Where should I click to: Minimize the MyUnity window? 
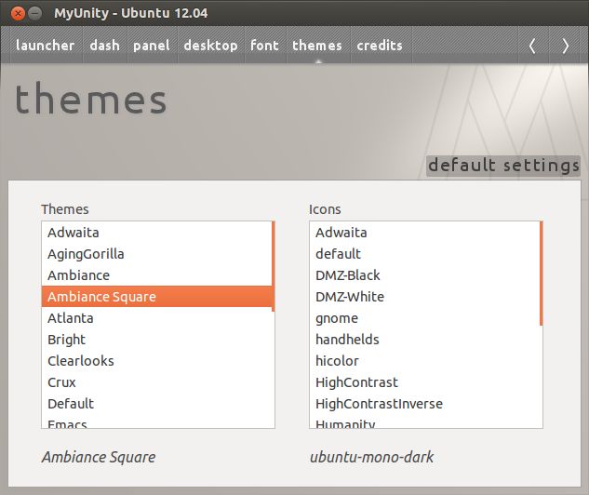click(35, 14)
